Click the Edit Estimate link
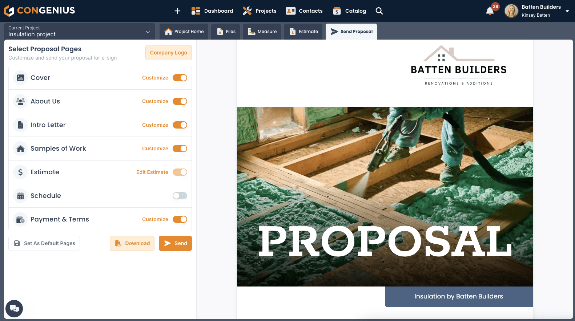 [152, 172]
